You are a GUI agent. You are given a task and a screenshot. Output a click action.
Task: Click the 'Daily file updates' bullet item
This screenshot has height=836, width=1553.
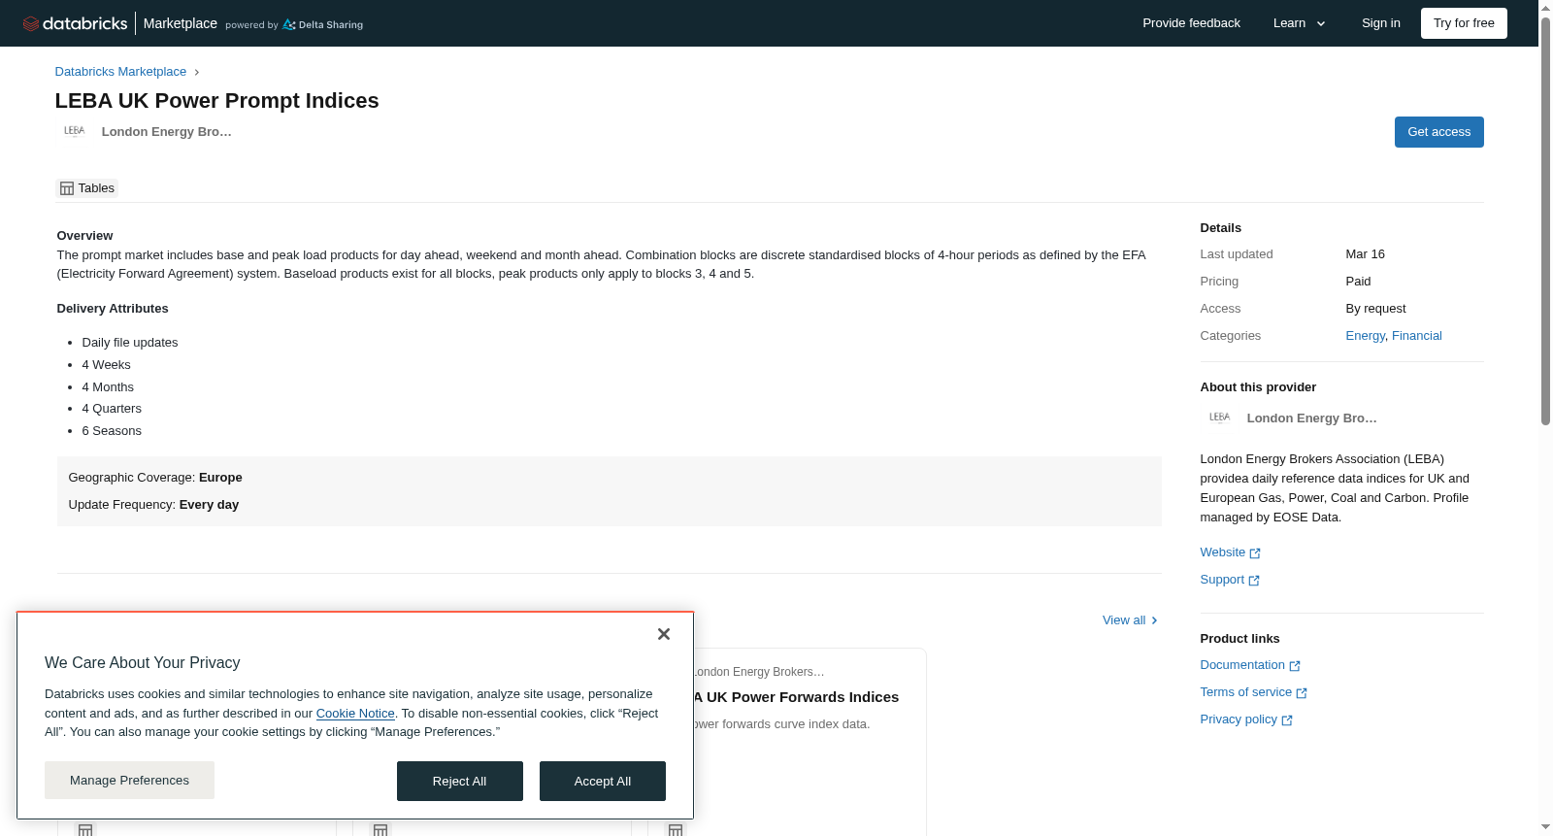coord(130,343)
